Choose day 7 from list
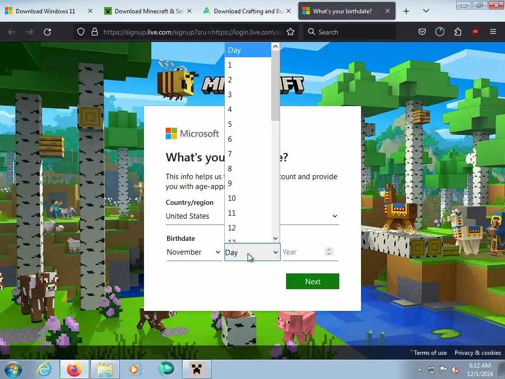This screenshot has width=505, height=379. point(248,154)
